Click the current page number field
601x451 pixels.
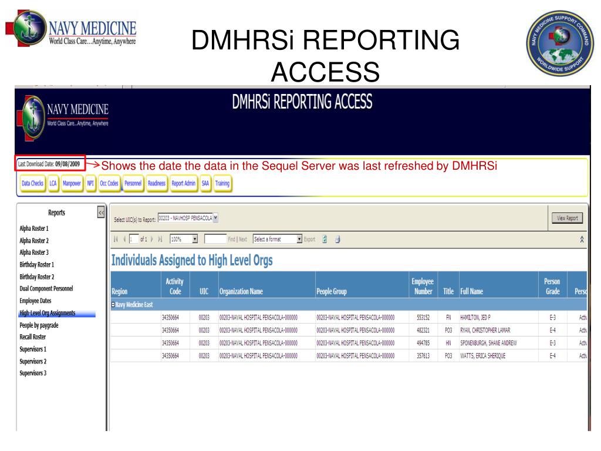pyautogui.click(x=134, y=240)
